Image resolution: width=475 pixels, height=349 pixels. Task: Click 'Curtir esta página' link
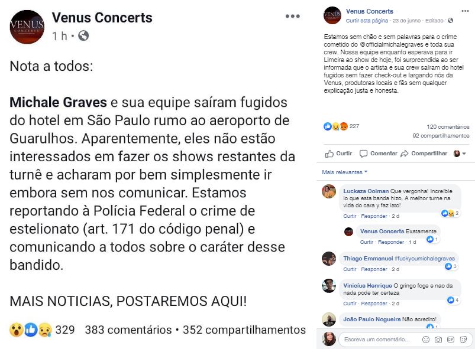[367, 20]
